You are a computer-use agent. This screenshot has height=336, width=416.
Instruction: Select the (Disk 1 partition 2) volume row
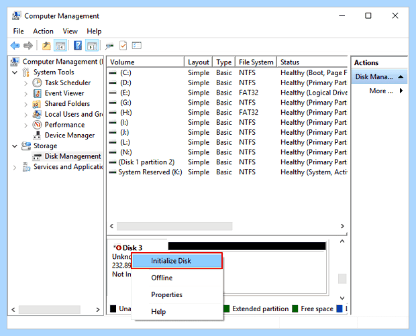click(227, 162)
